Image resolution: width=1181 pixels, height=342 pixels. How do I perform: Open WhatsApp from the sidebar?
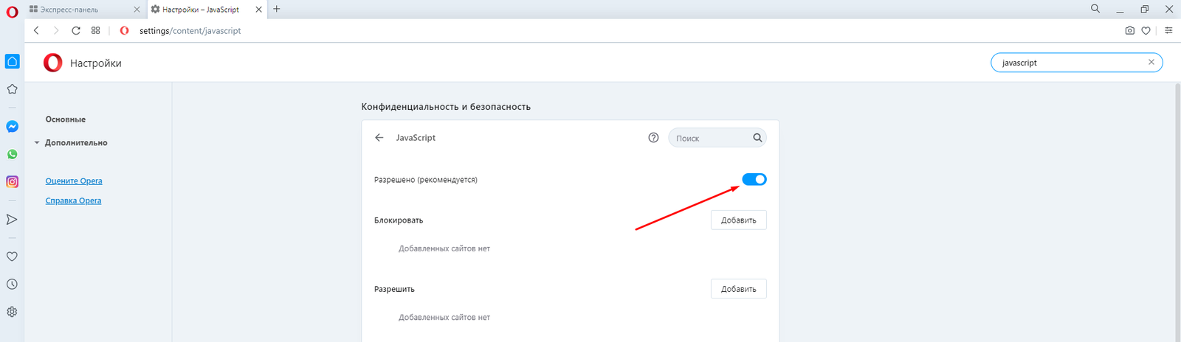pyautogui.click(x=12, y=155)
